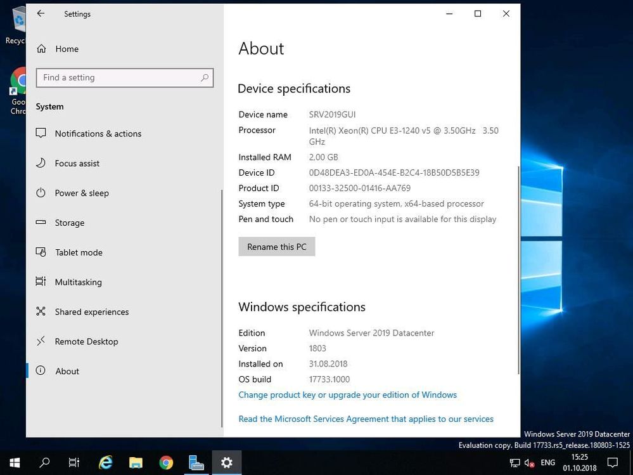Click the magnifier icon in the search box
The image size is (633, 475).
(205, 77)
